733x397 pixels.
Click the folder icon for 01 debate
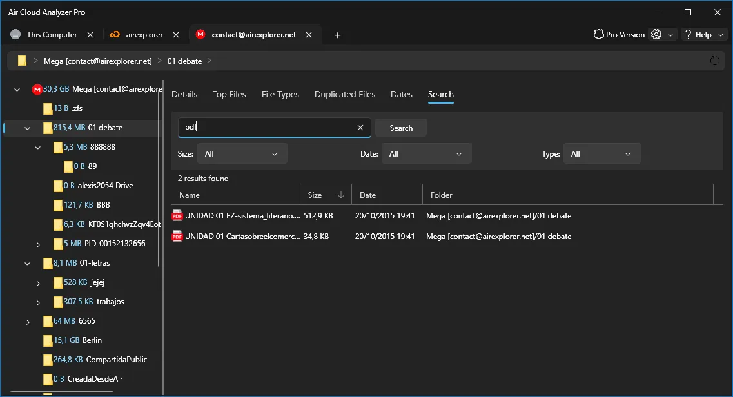pos(48,128)
